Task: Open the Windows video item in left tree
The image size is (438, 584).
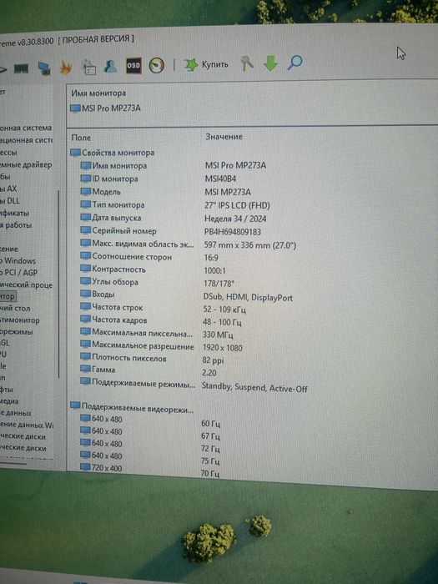Action: coord(18,260)
